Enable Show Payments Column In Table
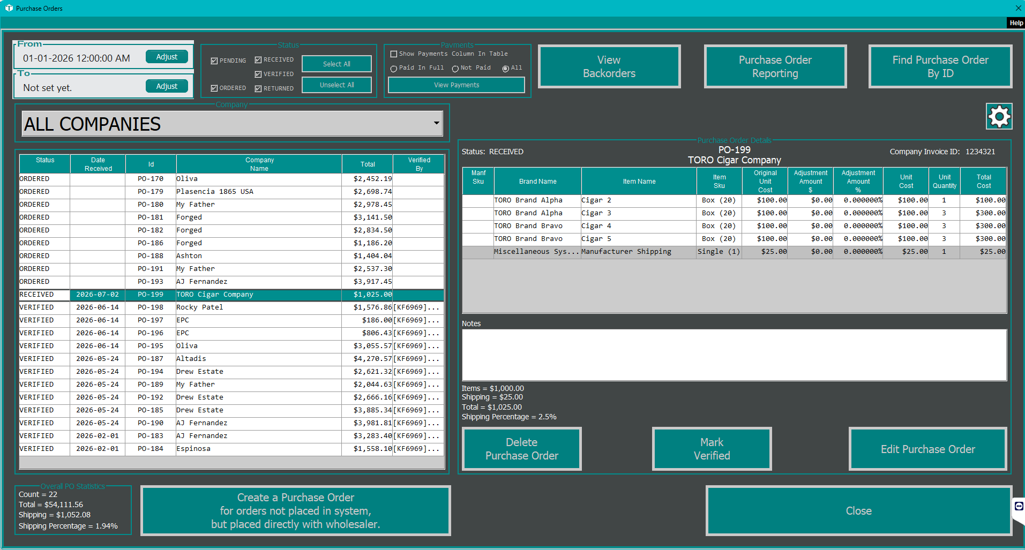1025x550 pixels. [394, 54]
